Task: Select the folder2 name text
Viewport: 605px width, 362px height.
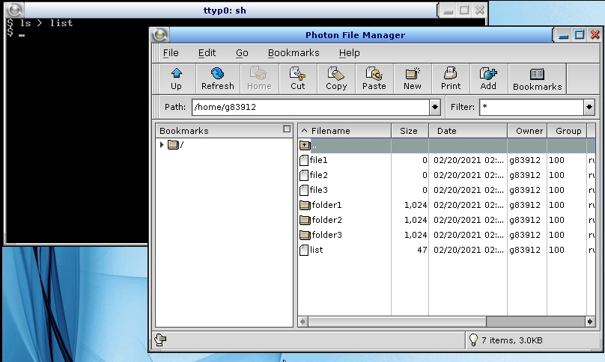Action: pyautogui.click(x=326, y=220)
